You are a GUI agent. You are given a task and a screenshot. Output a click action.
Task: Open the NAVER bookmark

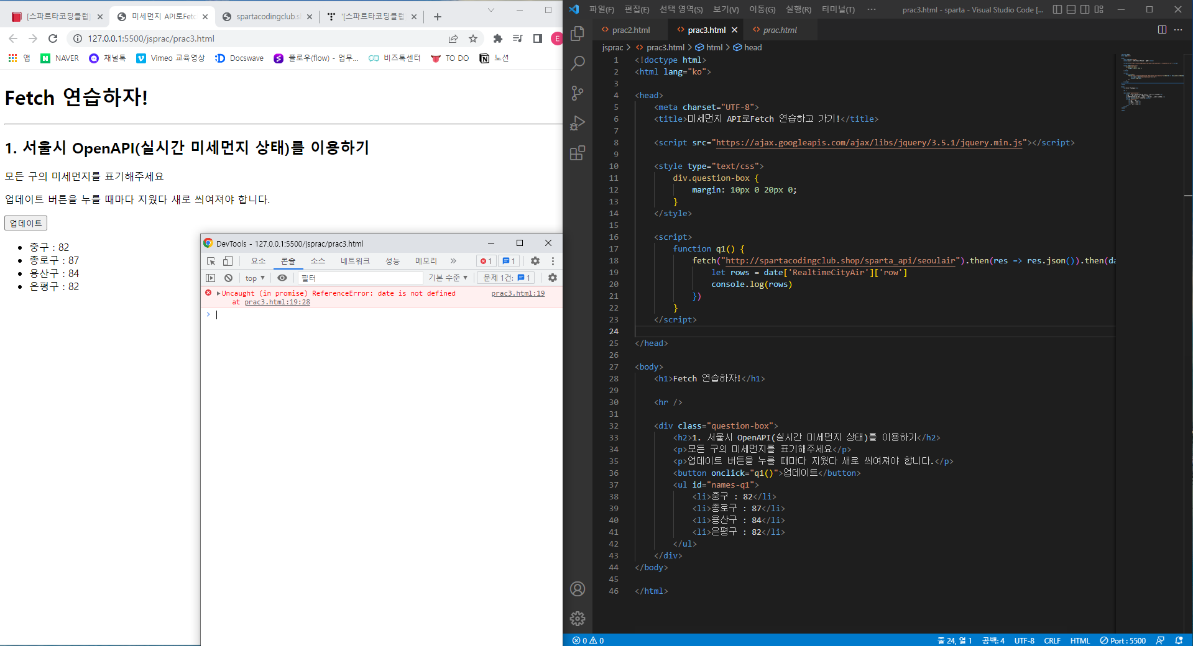60,58
